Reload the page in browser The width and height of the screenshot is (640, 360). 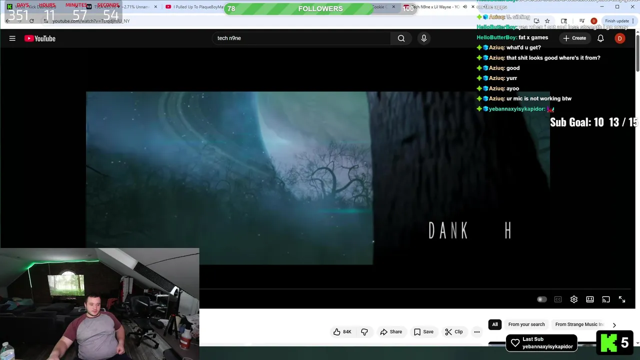click(31, 21)
